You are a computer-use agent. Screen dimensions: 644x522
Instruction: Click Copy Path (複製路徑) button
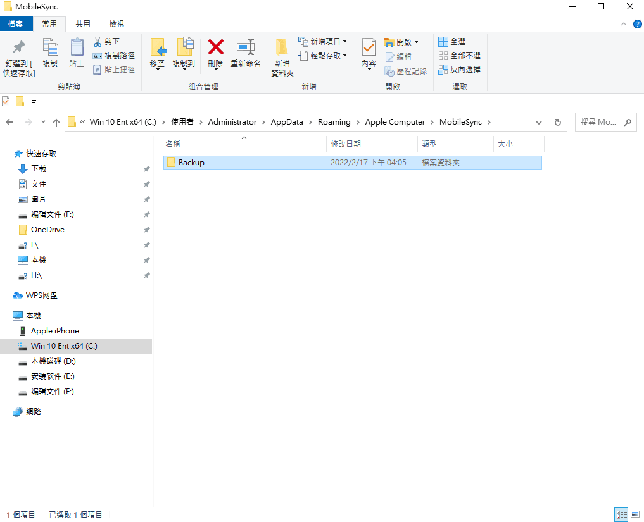pos(114,56)
